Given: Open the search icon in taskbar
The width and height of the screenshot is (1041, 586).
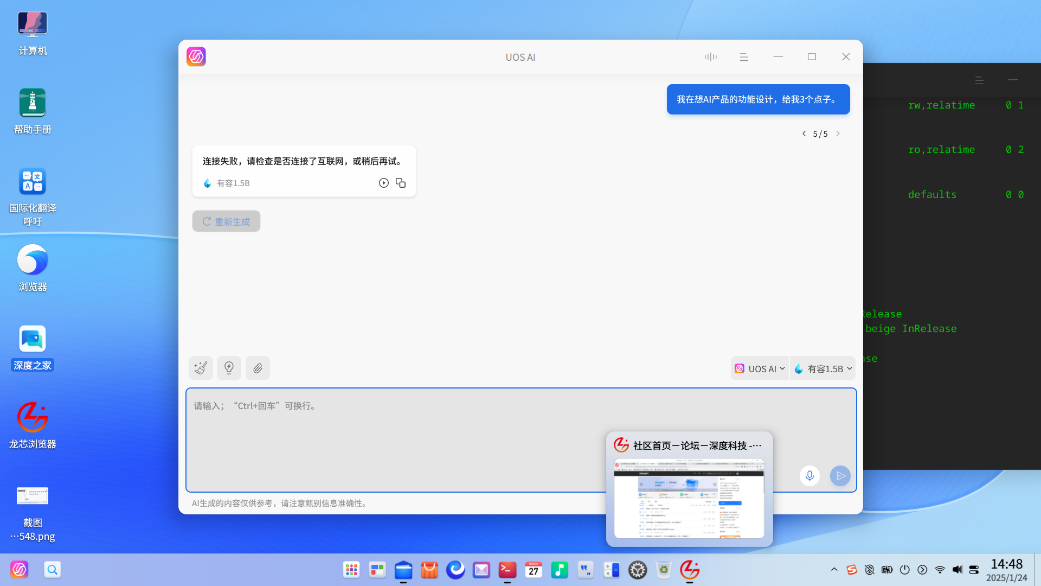Looking at the screenshot, I should pyautogui.click(x=52, y=570).
